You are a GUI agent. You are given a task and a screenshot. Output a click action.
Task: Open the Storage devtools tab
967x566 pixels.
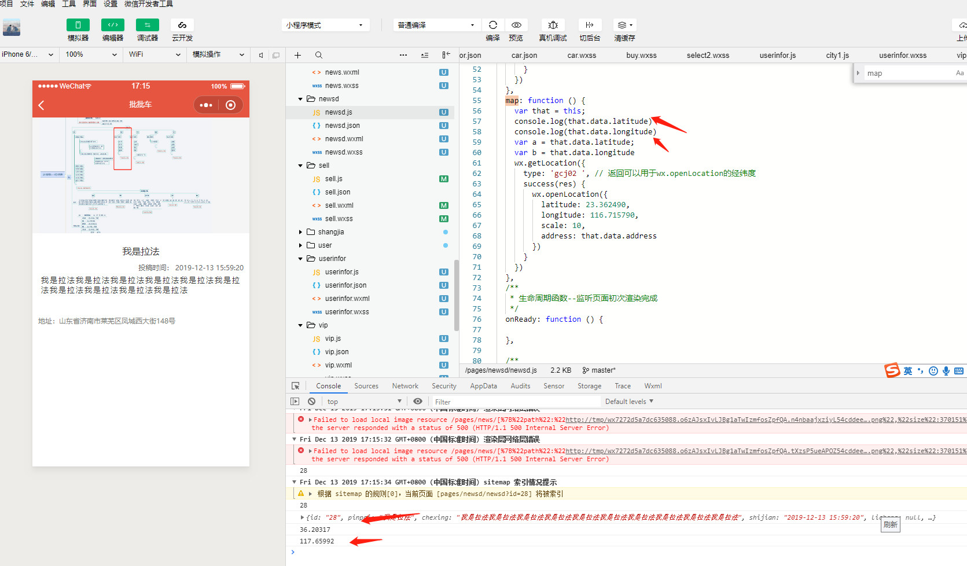coord(589,386)
